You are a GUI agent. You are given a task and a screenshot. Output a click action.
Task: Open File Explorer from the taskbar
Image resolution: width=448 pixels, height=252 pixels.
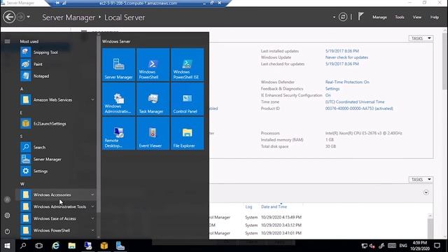[x=71, y=246]
